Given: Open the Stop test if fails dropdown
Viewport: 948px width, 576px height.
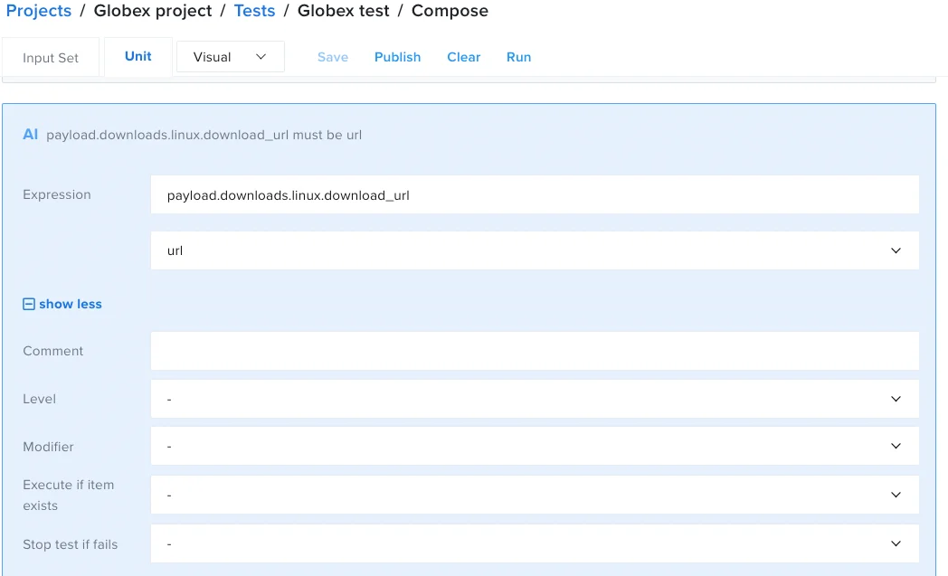Looking at the screenshot, I should pos(534,544).
